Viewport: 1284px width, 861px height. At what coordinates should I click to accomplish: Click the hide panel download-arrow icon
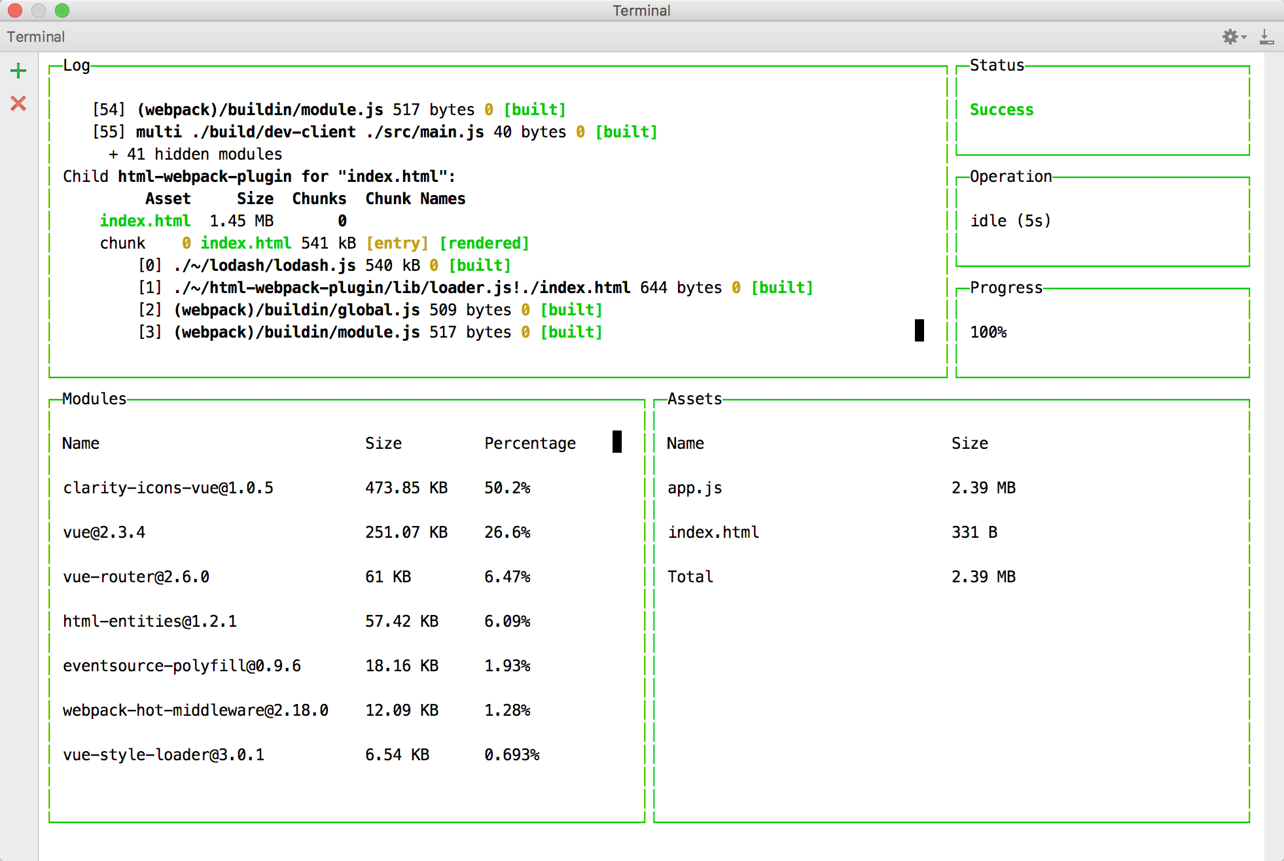(1266, 37)
